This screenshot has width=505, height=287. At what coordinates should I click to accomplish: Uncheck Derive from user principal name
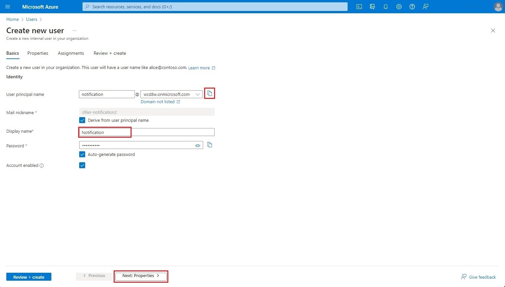82,120
